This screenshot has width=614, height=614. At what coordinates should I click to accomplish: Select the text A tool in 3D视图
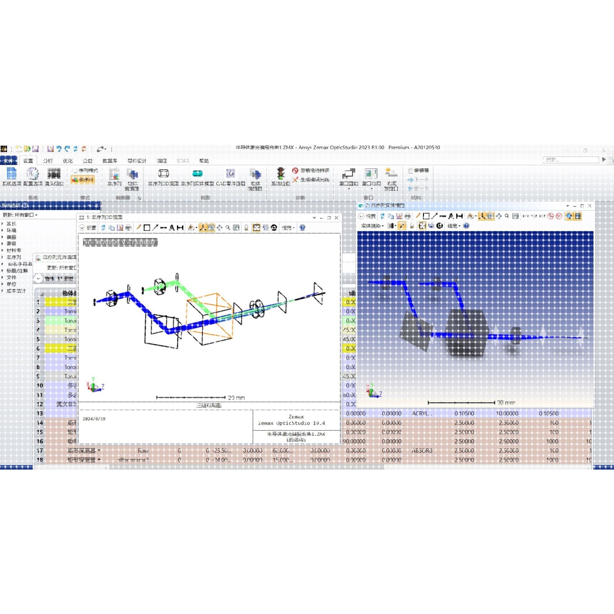coord(172,228)
